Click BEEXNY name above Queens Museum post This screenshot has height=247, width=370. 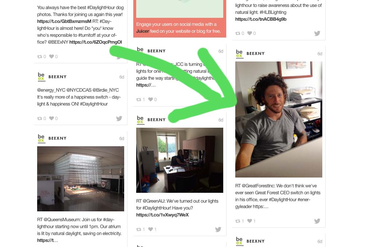(57, 138)
